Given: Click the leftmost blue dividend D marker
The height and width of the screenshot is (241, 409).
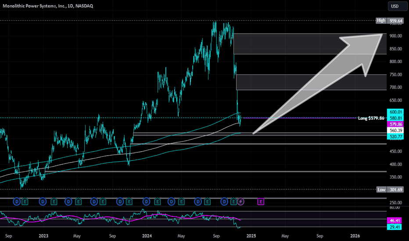Looking at the screenshot, I should tap(17, 202).
